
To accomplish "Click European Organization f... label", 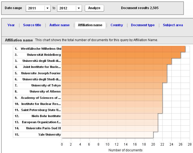I will click(x=41, y=122).
